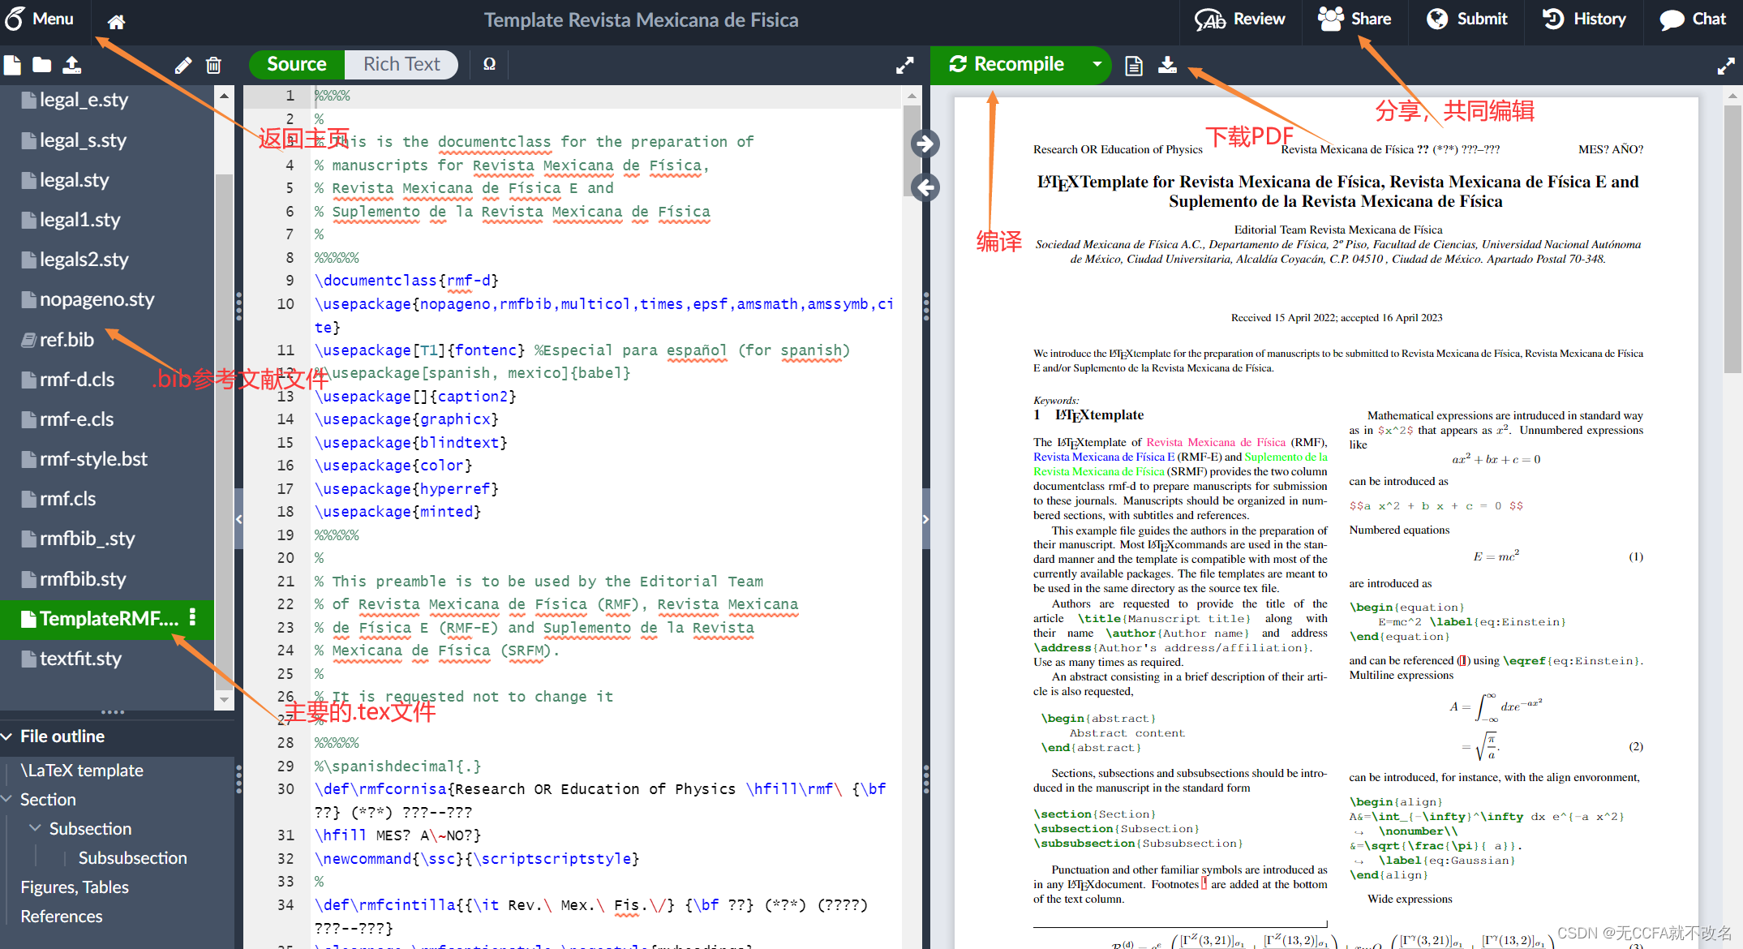Click the Download PDF icon
The width and height of the screenshot is (1743, 949).
[x=1167, y=65]
